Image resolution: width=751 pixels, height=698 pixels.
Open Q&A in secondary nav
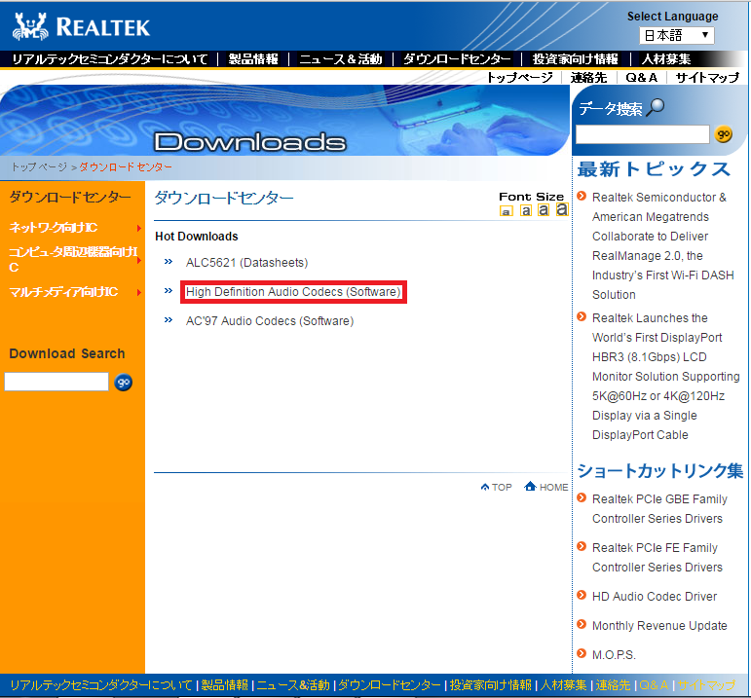641,78
